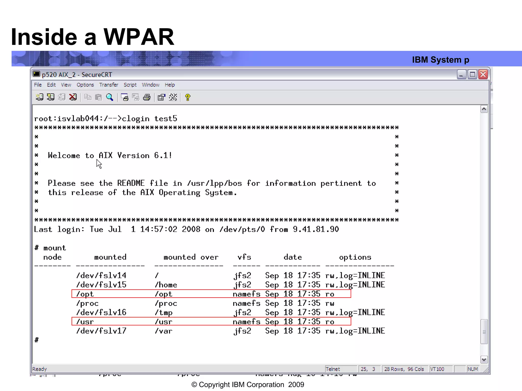
Task: Click the 'vfs' column header
Action: [244, 257]
